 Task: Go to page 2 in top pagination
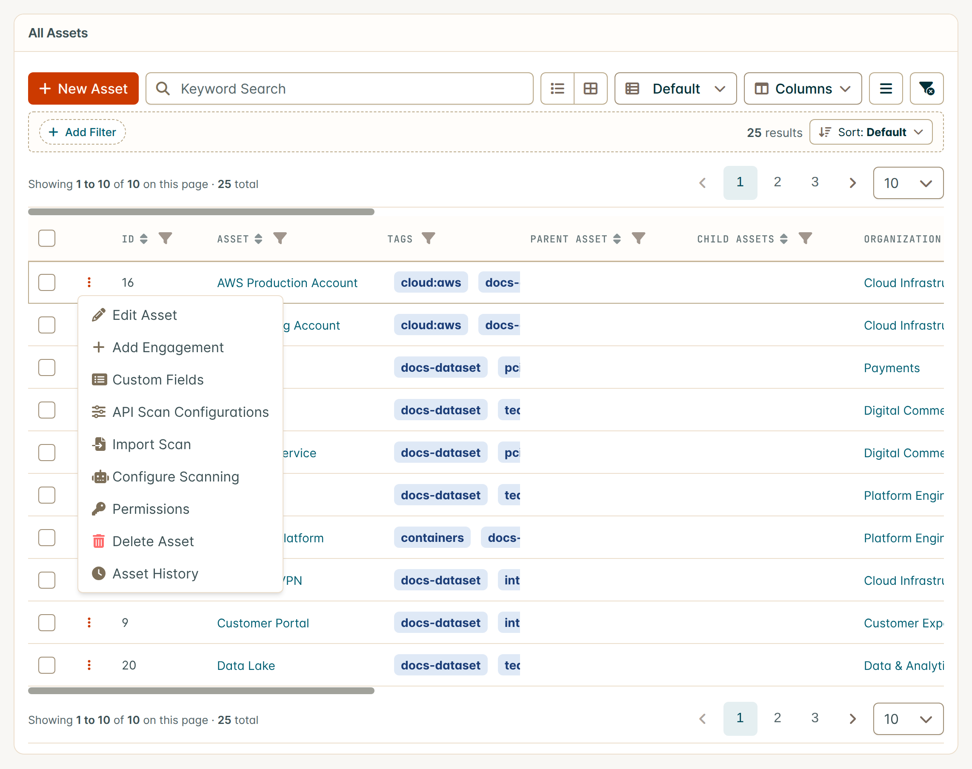tap(778, 182)
